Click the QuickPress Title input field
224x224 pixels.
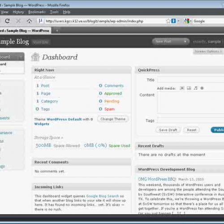tap(190, 80)
